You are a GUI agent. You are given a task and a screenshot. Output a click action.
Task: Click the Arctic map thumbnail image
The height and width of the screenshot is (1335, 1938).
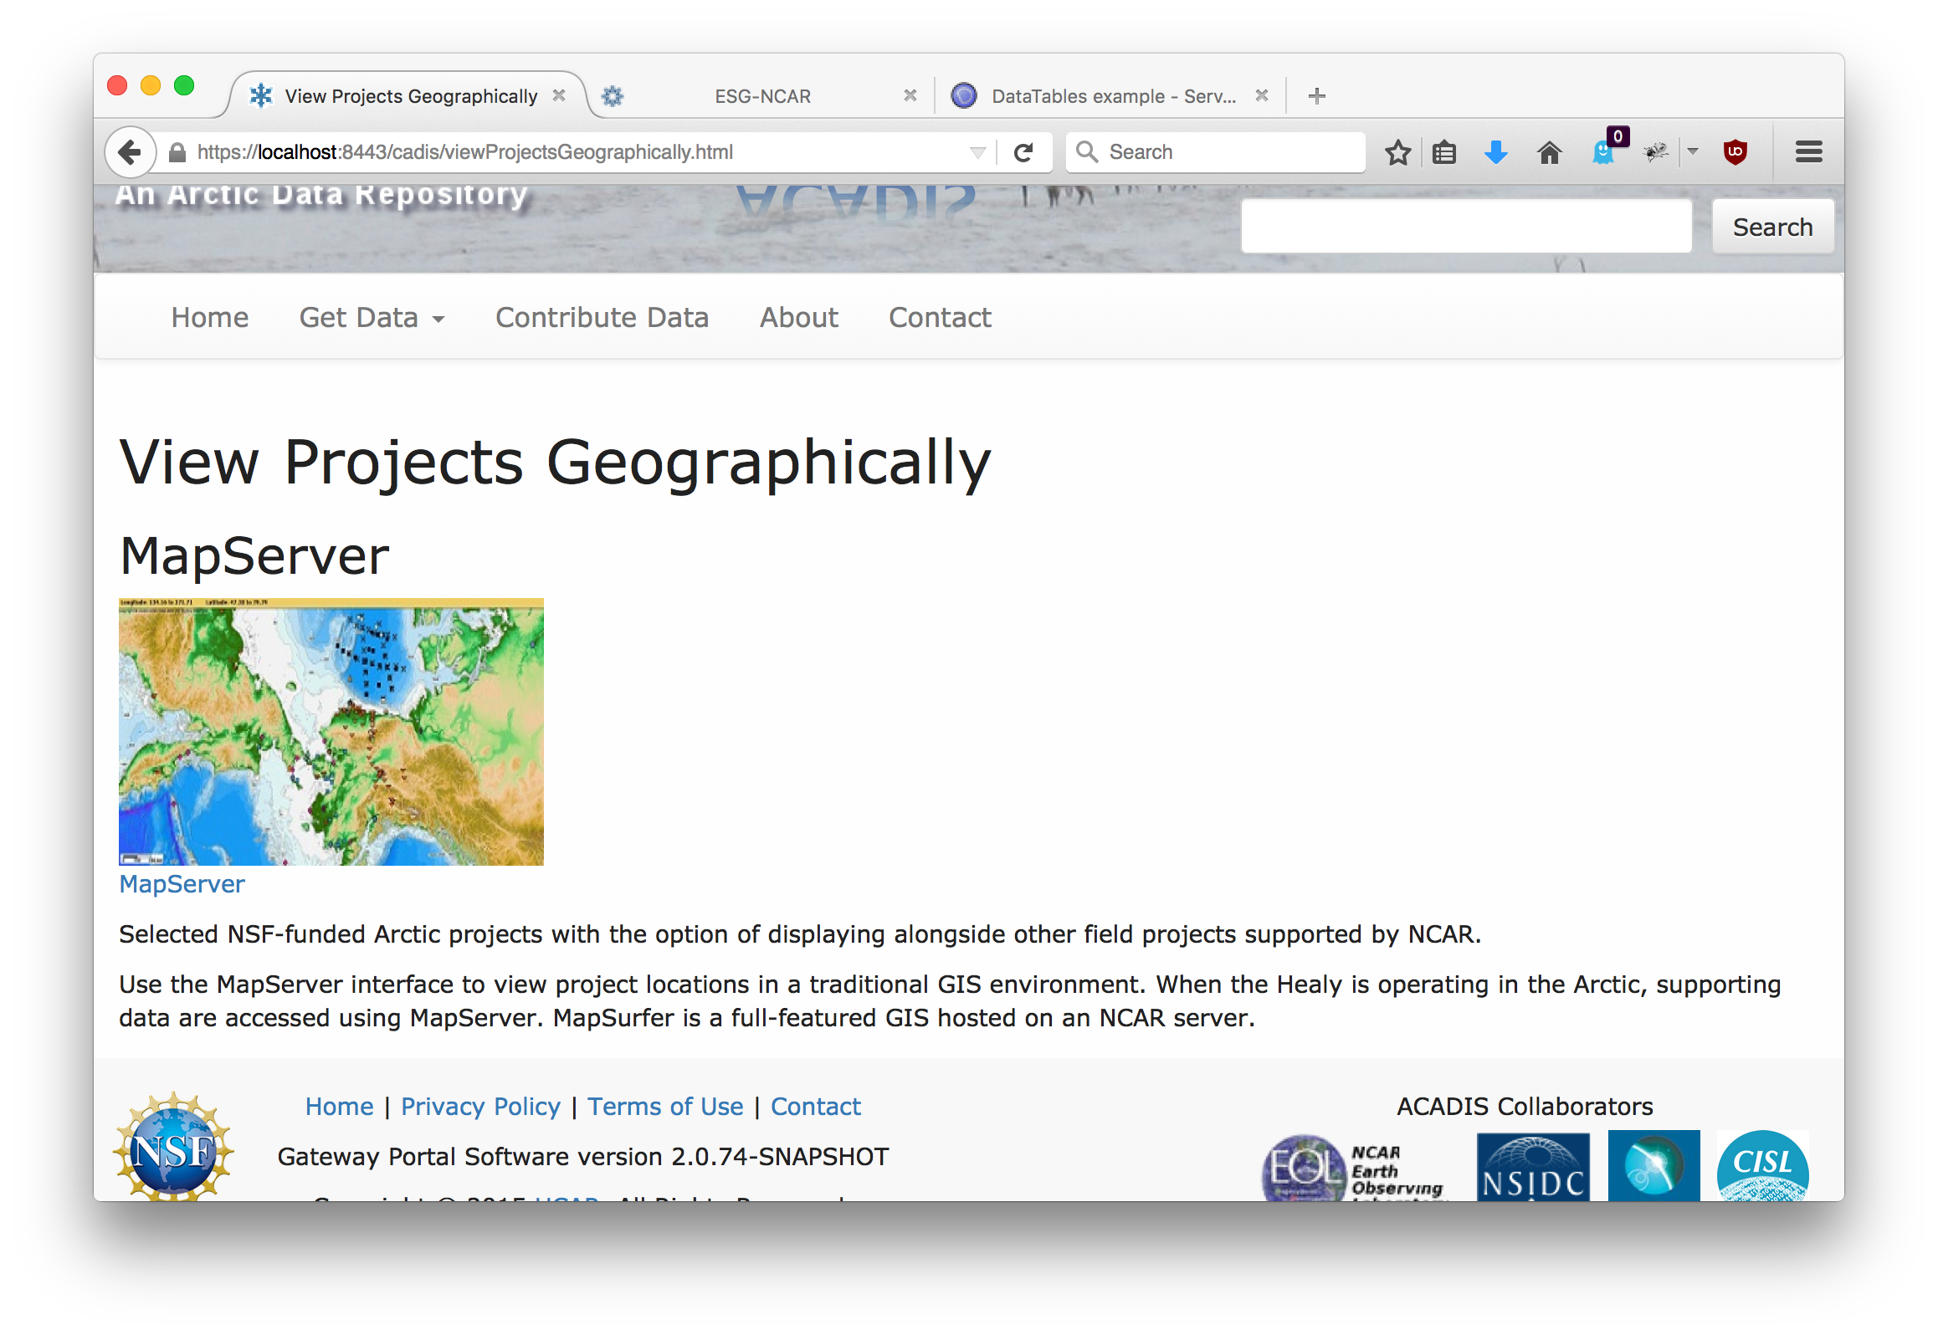(x=331, y=732)
